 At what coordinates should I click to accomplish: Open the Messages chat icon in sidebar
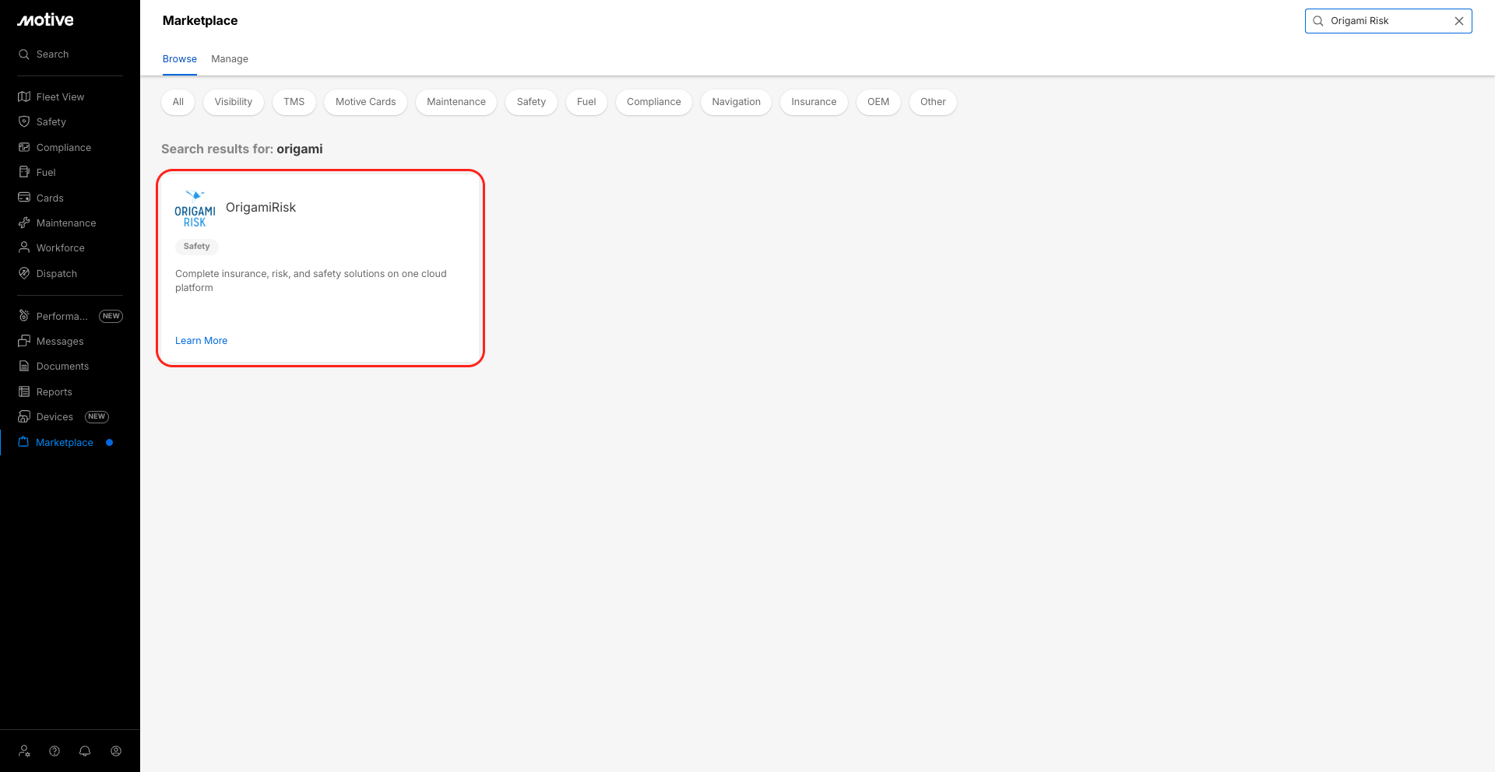point(24,341)
